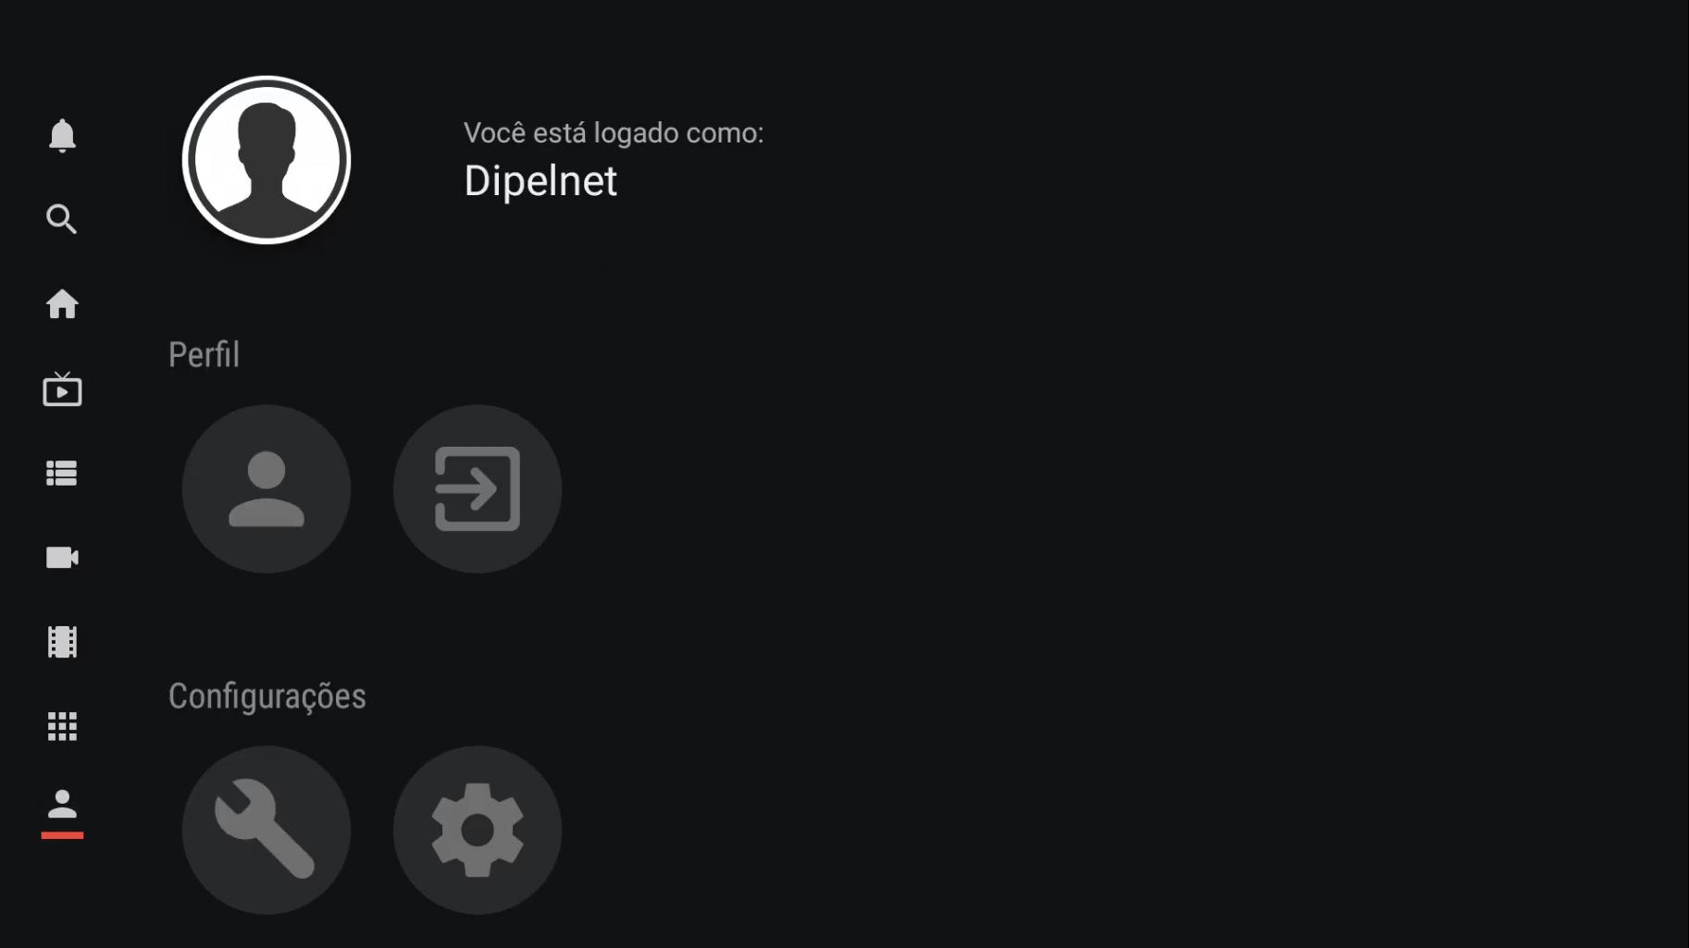The height and width of the screenshot is (948, 1689).
Task: Click the 'Você está logado como:' text
Action: pos(614,133)
